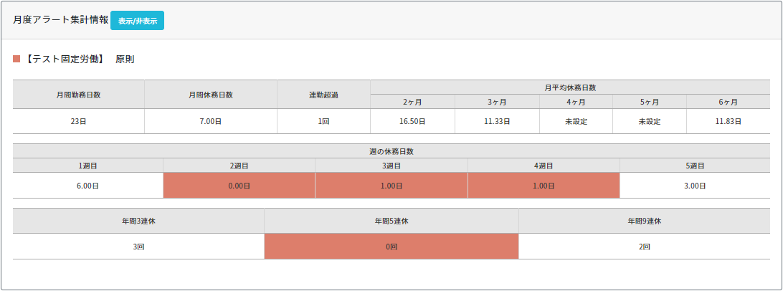The height and width of the screenshot is (291, 783).
Task: Click the 7.00日 monthly rest days cell
Action: point(211,121)
